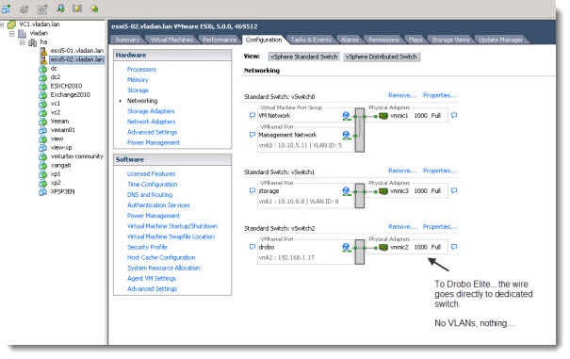
Task: Open the Maps tab
Action: pyautogui.click(x=415, y=40)
